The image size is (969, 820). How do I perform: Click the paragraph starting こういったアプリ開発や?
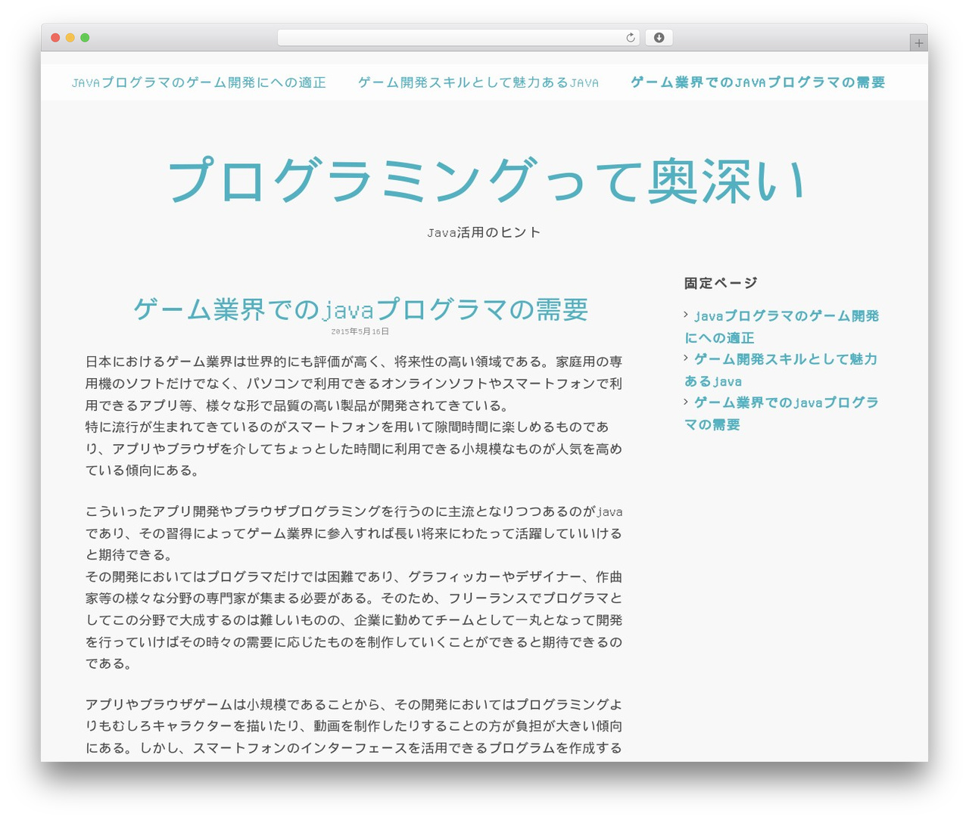point(354,588)
